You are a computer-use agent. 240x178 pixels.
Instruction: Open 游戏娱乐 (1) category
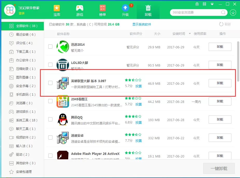tap(23, 112)
